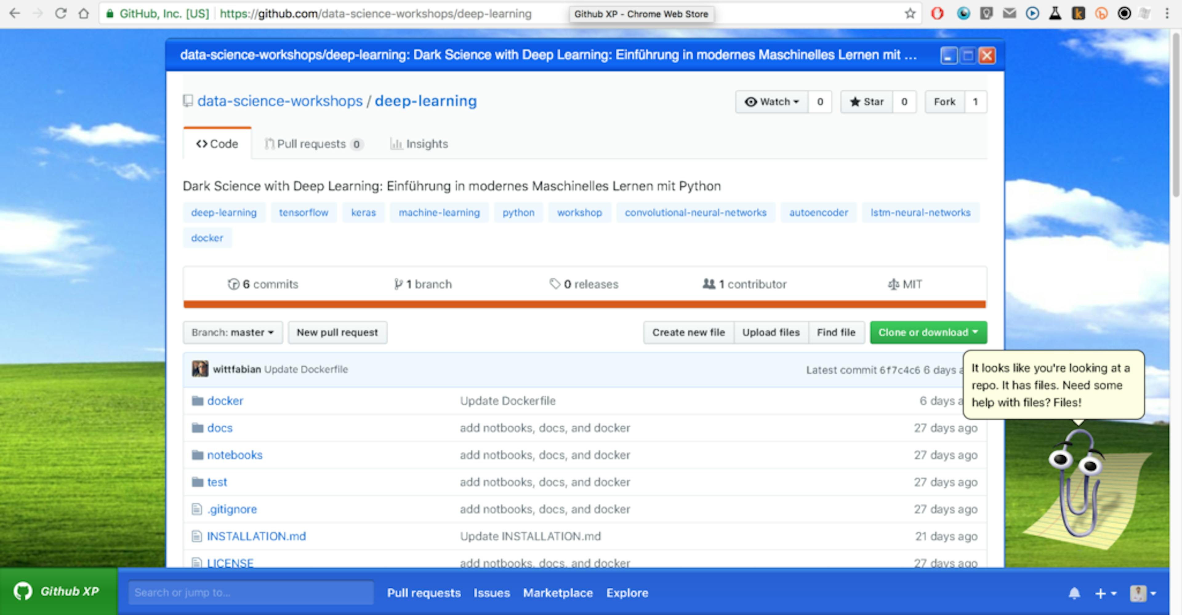Toggle the Star button on the repository
Image resolution: width=1182 pixels, height=615 pixels.
(x=866, y=102)
